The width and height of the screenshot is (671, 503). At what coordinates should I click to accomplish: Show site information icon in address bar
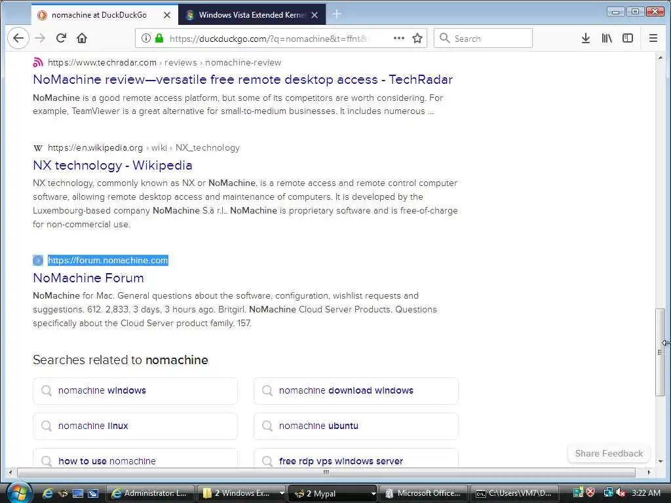[146, 39]
